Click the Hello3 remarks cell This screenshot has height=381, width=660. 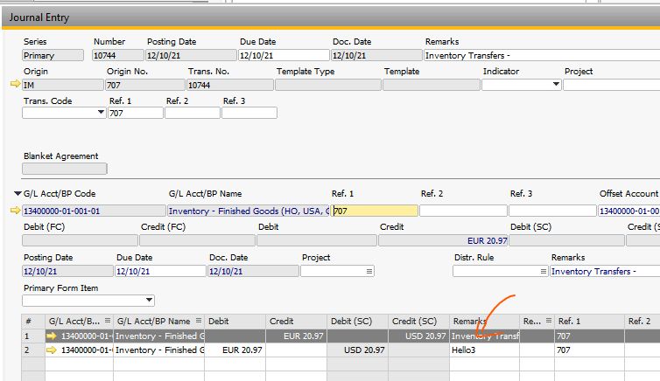(483, 350)
